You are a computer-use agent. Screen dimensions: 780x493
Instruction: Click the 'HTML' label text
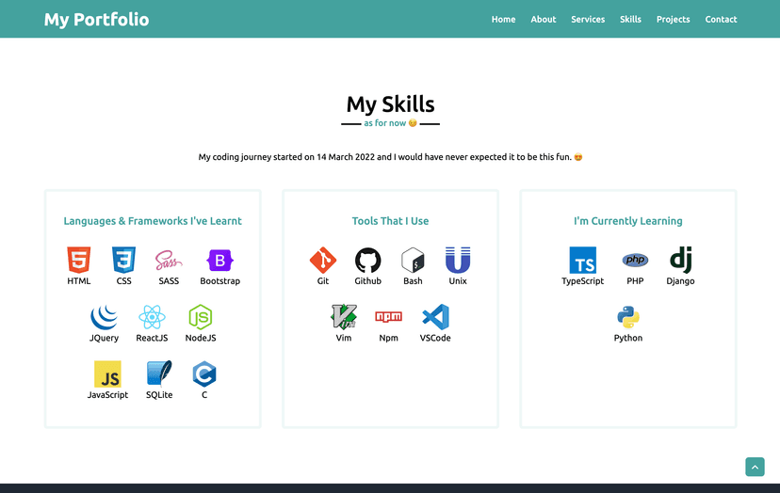(x=78, y=280)
